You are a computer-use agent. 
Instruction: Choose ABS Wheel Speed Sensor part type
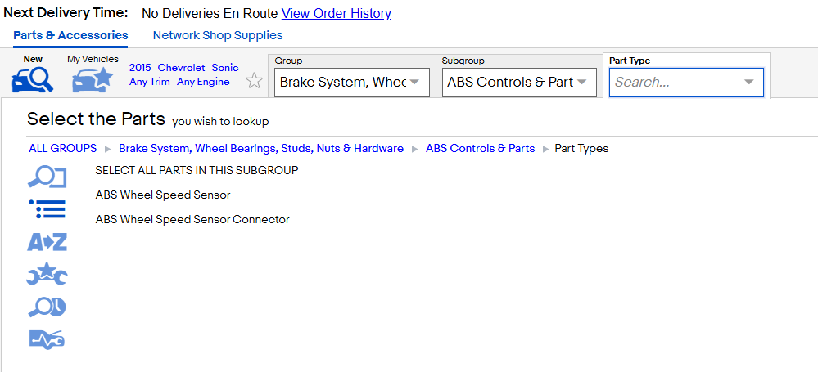pos(163,195)
